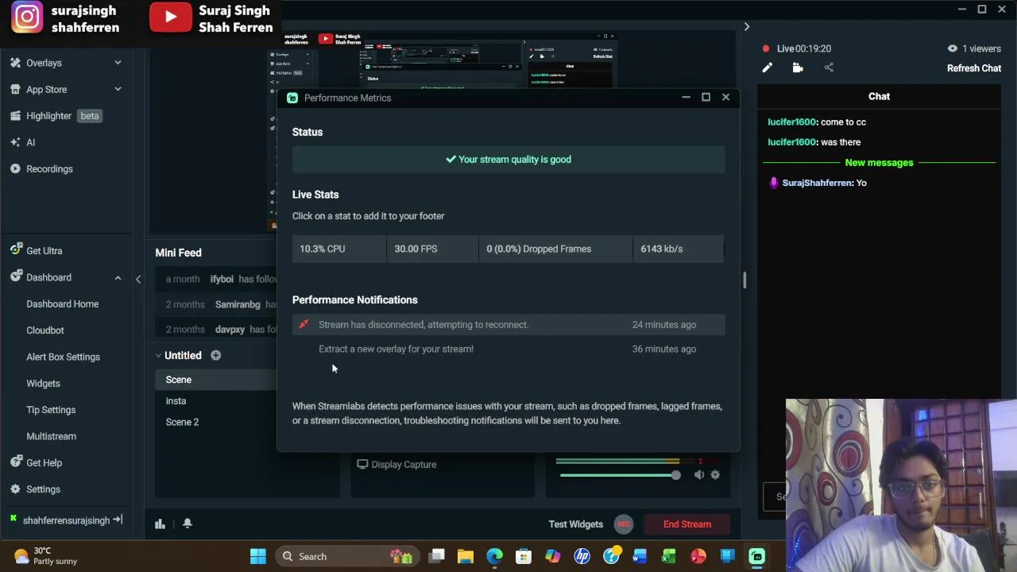This screenshot has height=572, width=1017.
Task: Click Refresh Chat
Action: [x=974, y=68]
